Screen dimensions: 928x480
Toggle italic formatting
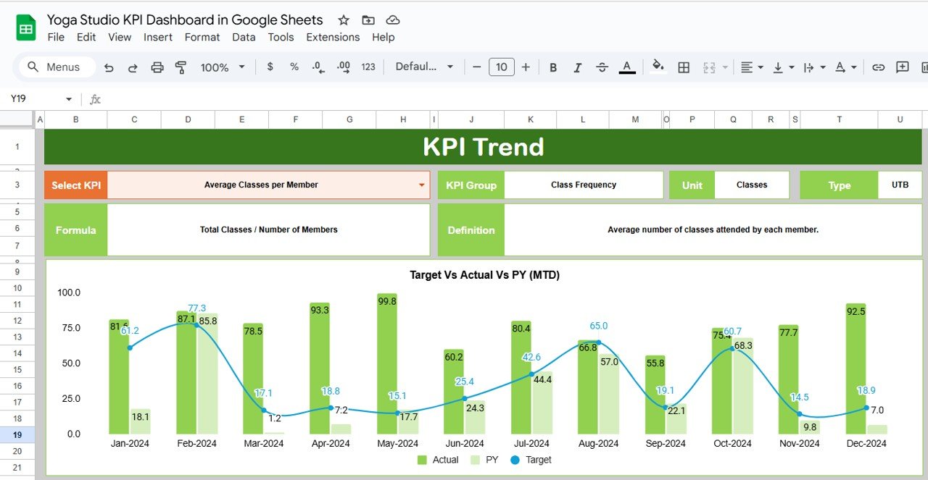pos(577,67)
